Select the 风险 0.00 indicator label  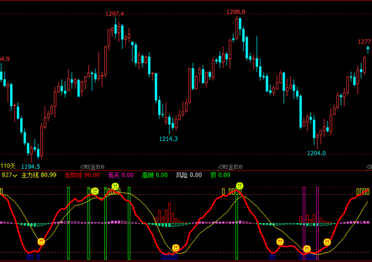189,175
